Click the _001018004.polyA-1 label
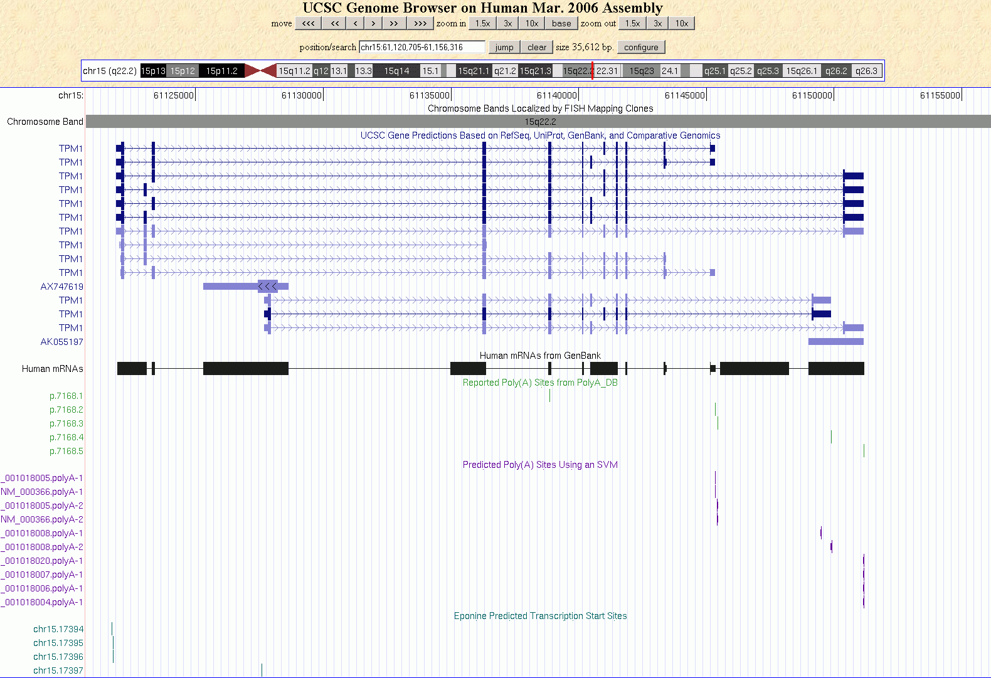The image size is (991, 678). 42,602
